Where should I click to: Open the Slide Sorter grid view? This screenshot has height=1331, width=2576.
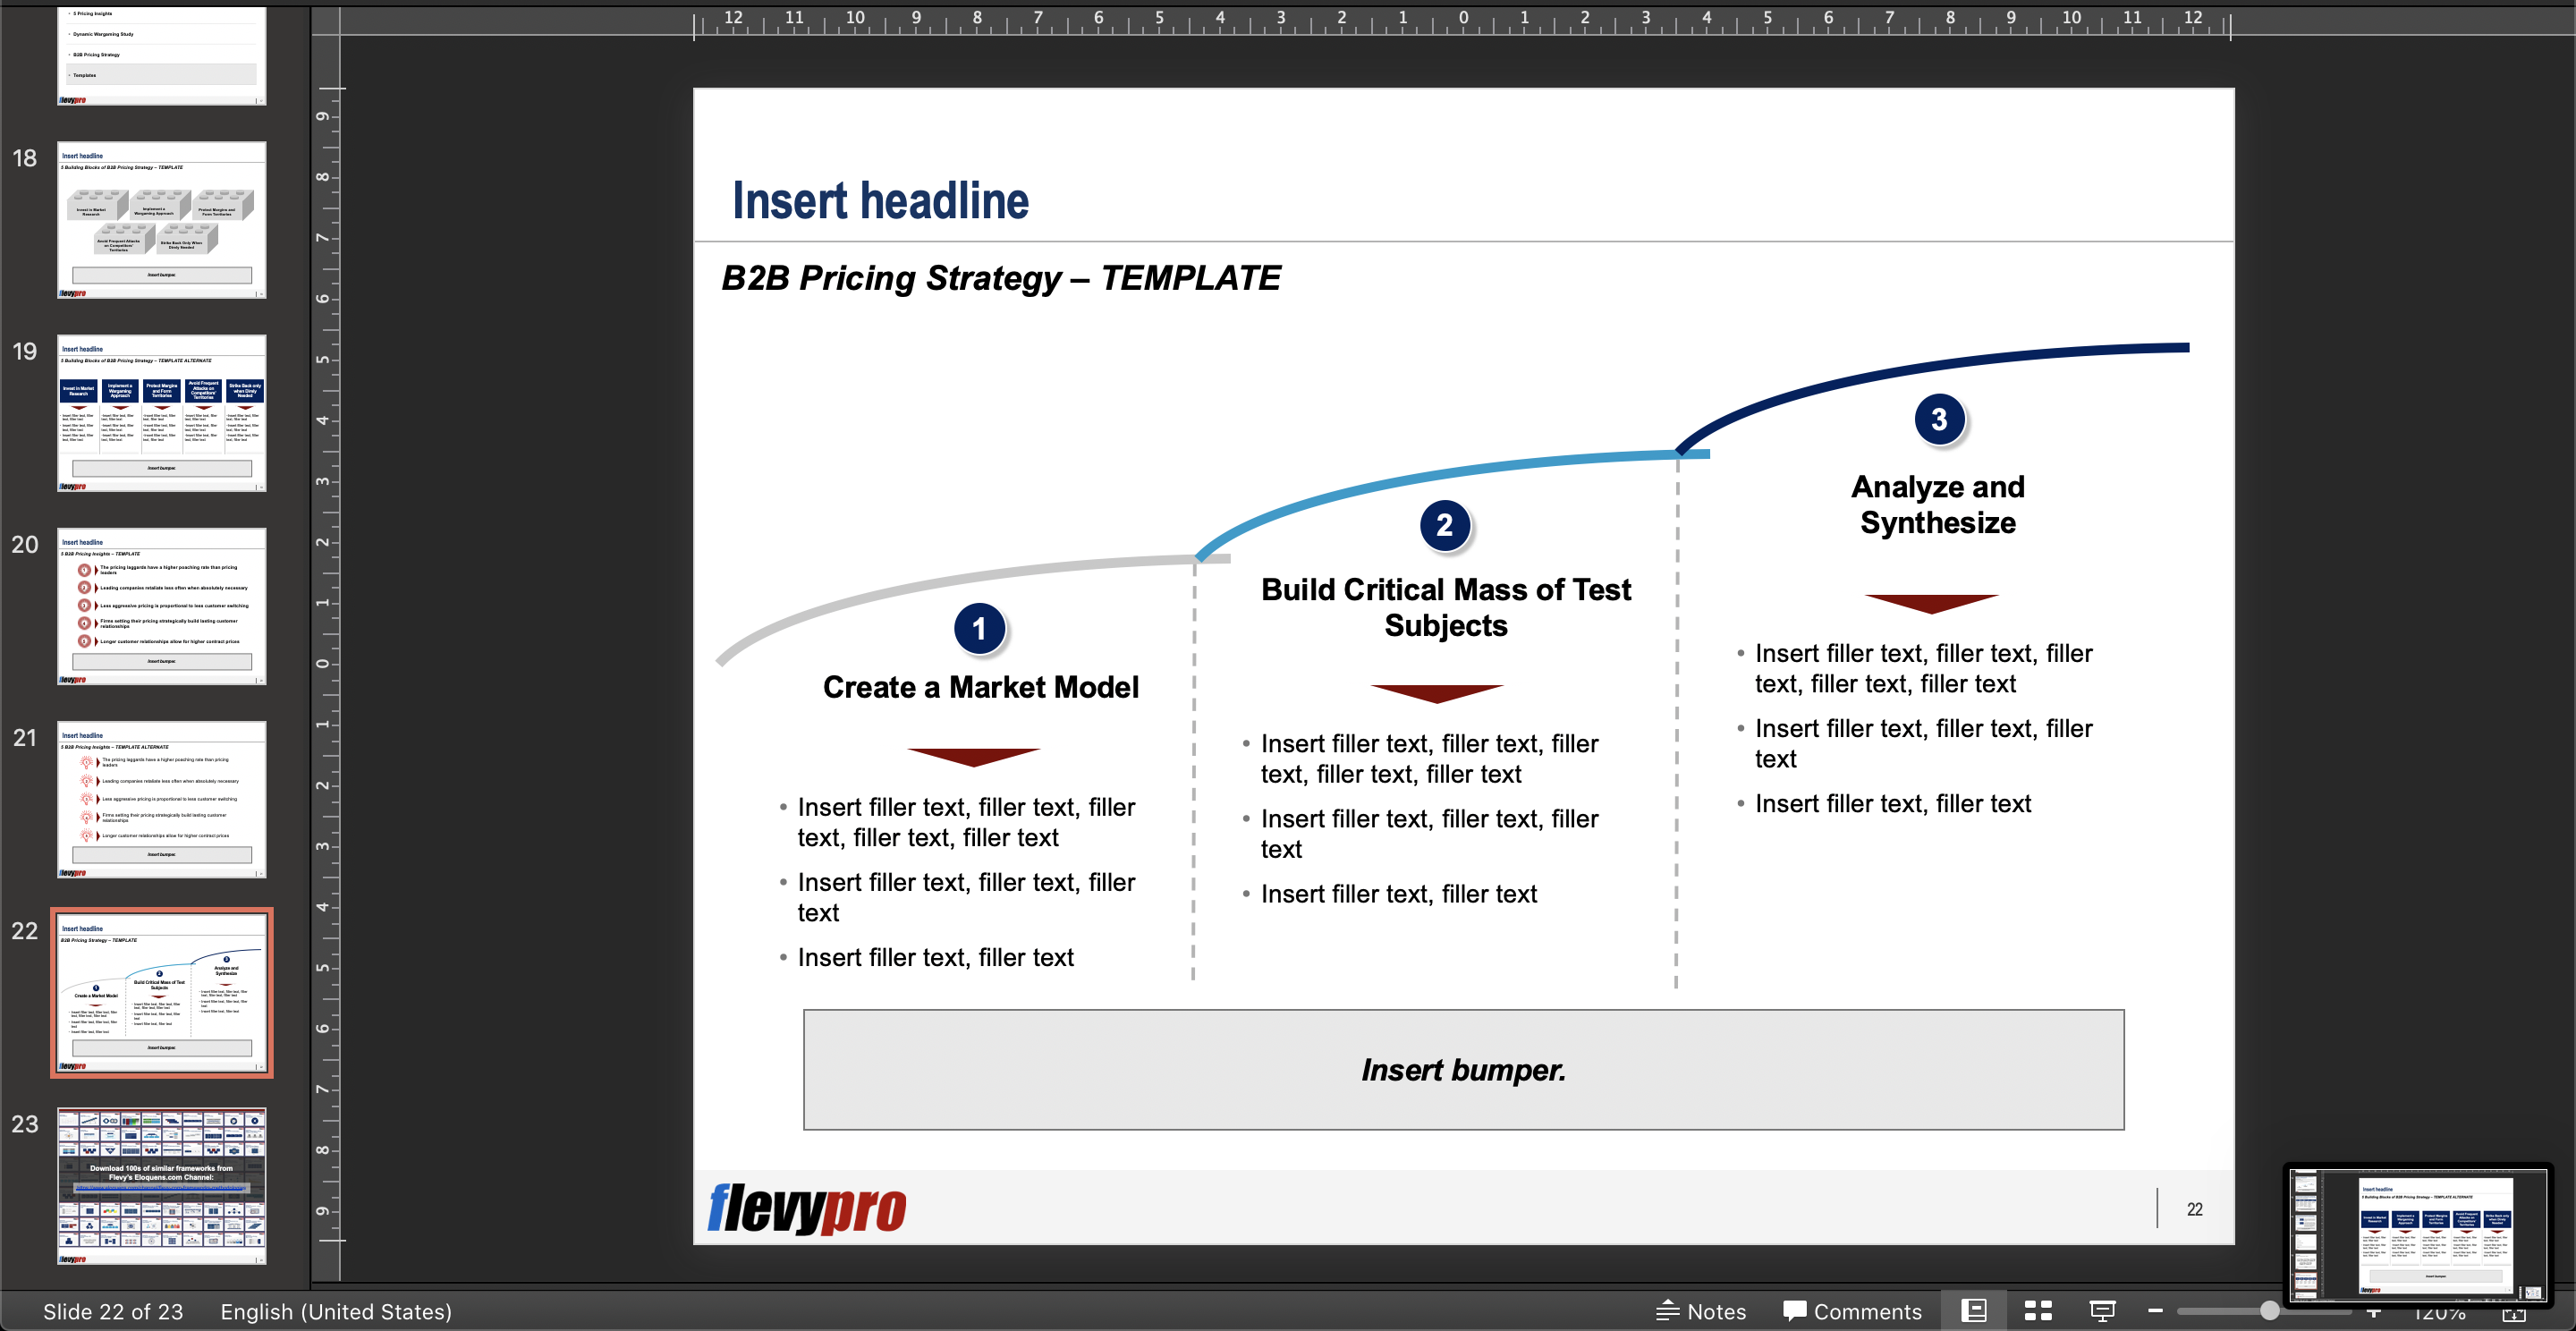tap(2038, 1310)
